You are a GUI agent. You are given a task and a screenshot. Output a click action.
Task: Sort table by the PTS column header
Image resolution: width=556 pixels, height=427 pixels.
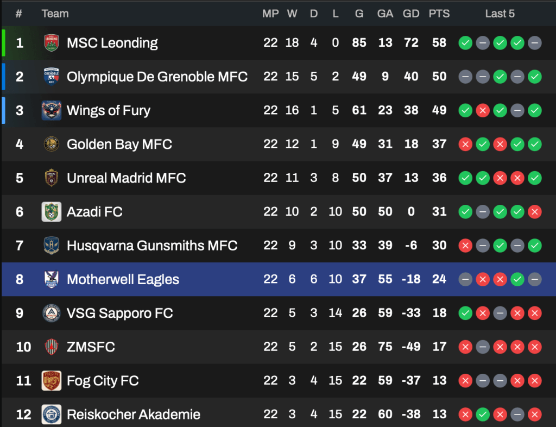pyautogui.click(x=439, y=14)
